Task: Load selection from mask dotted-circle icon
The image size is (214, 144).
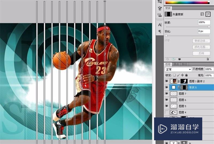Action: (167, 59)
